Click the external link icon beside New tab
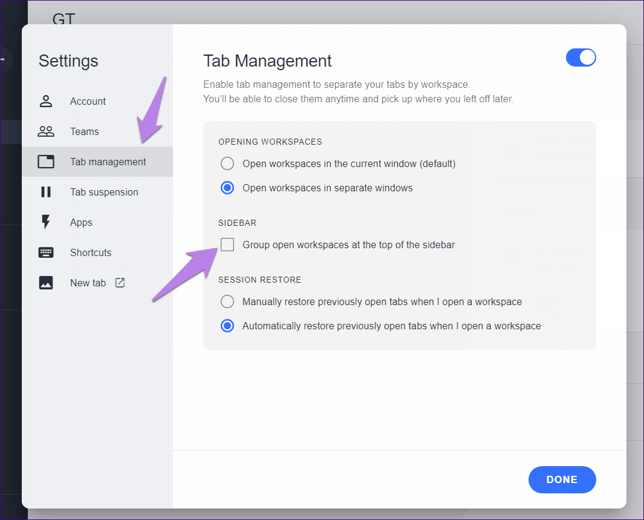This screenshot has height=520, width=644. (x=120, y=283)
